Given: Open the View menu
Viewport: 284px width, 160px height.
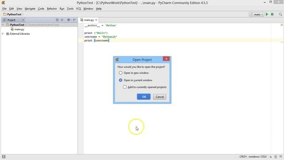Looking at the screenshot, I should (19, 9).
